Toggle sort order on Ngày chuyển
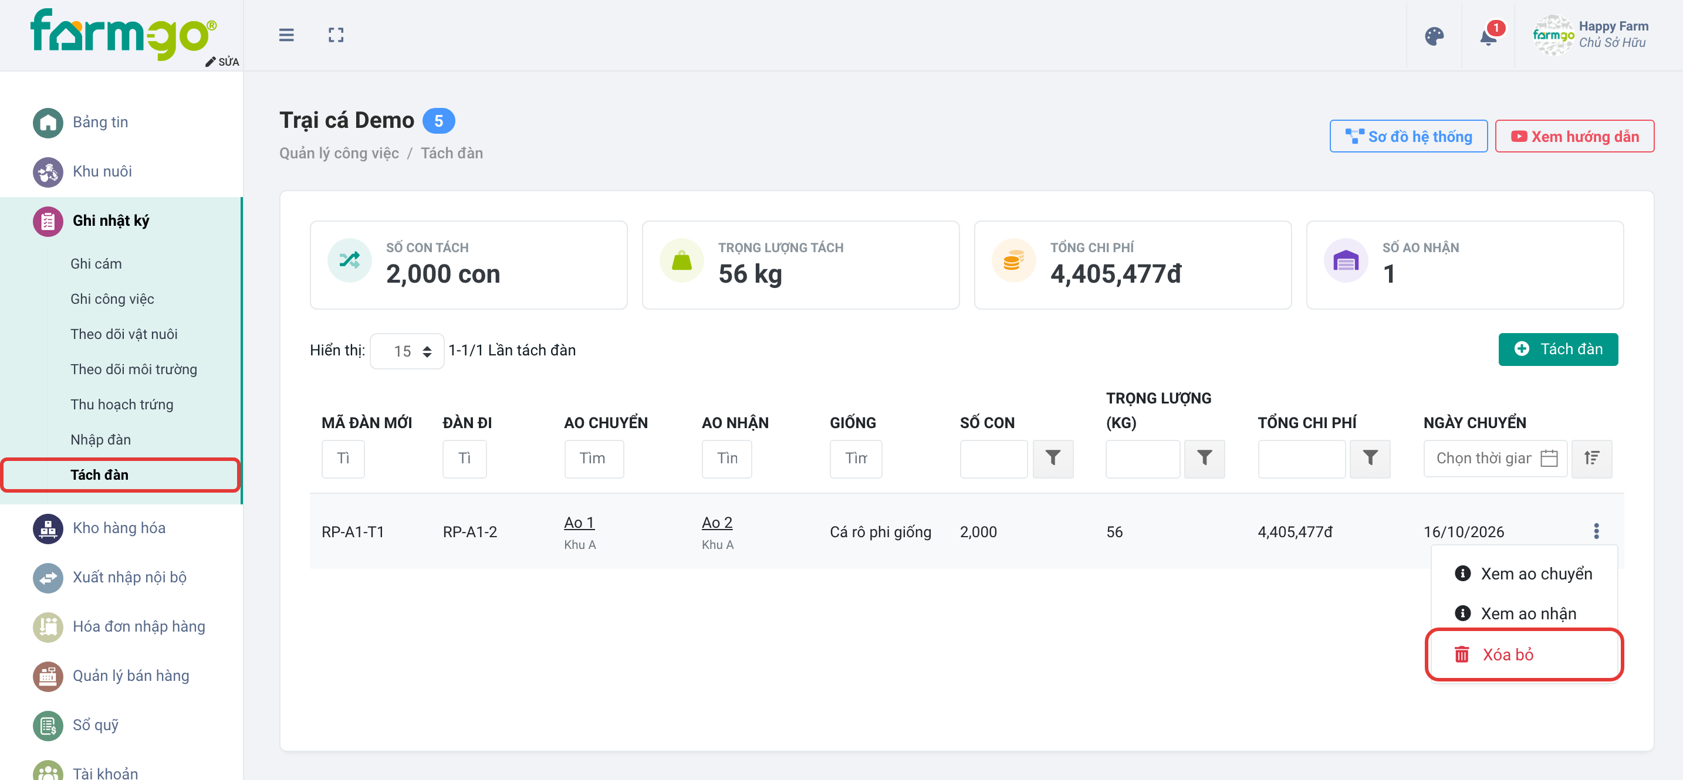Screen dimensions: 1683x780 point(1591,458)
